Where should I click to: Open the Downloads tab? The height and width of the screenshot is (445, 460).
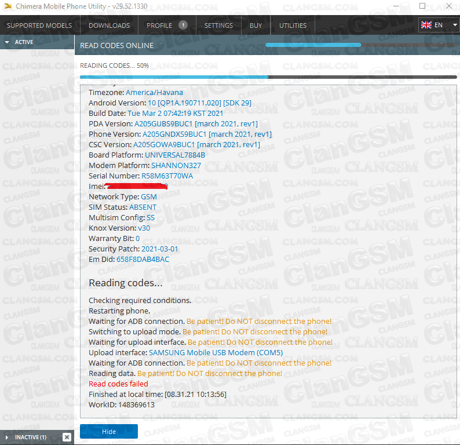coord(109,25)
